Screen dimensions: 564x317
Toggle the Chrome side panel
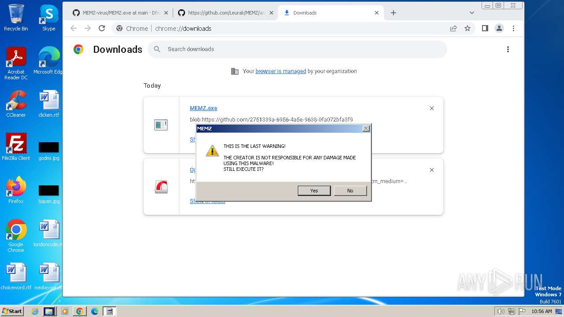click(x=485, y=28)
